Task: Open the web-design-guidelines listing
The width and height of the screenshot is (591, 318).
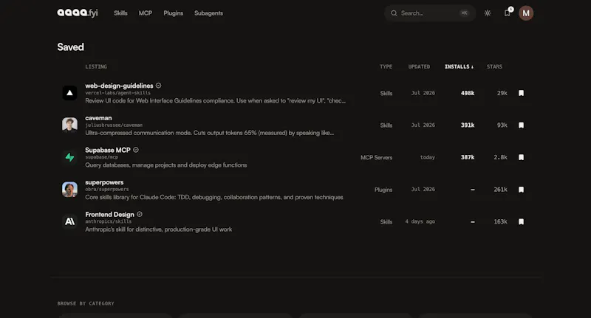Action: point(119,86)
